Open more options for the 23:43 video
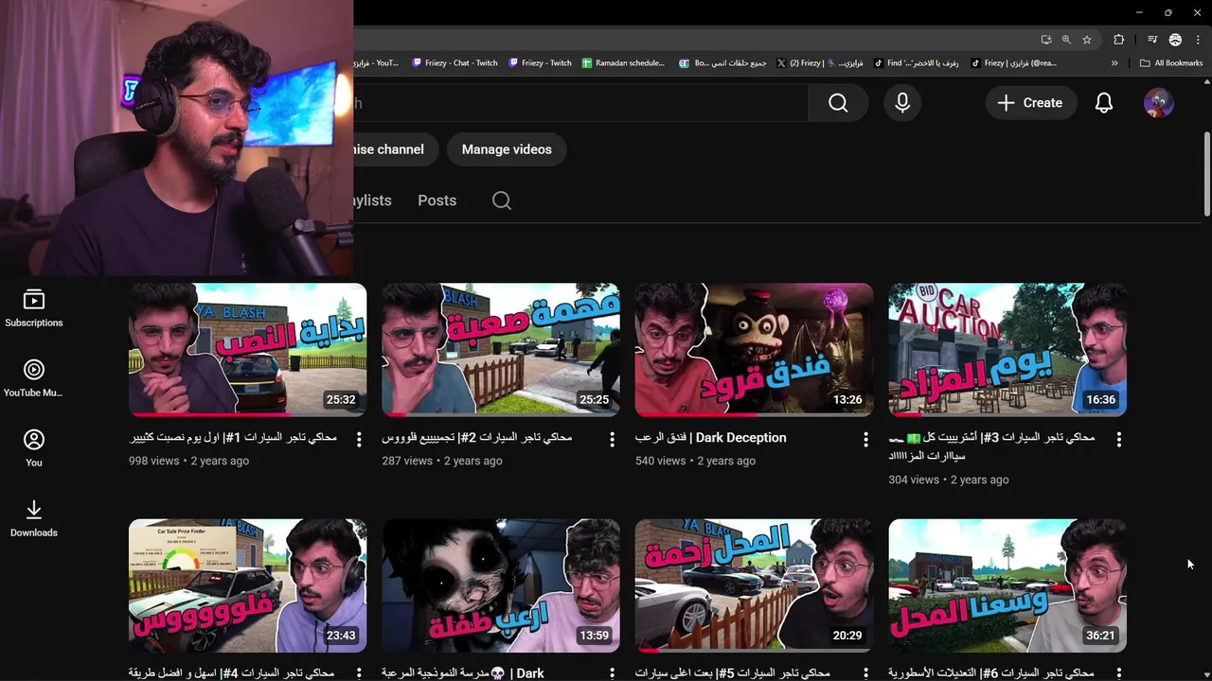The image size is (1212, 681). (359, 674)
